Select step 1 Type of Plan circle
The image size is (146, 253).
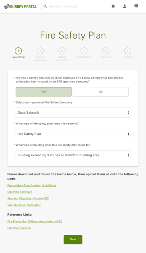[18, 51]
